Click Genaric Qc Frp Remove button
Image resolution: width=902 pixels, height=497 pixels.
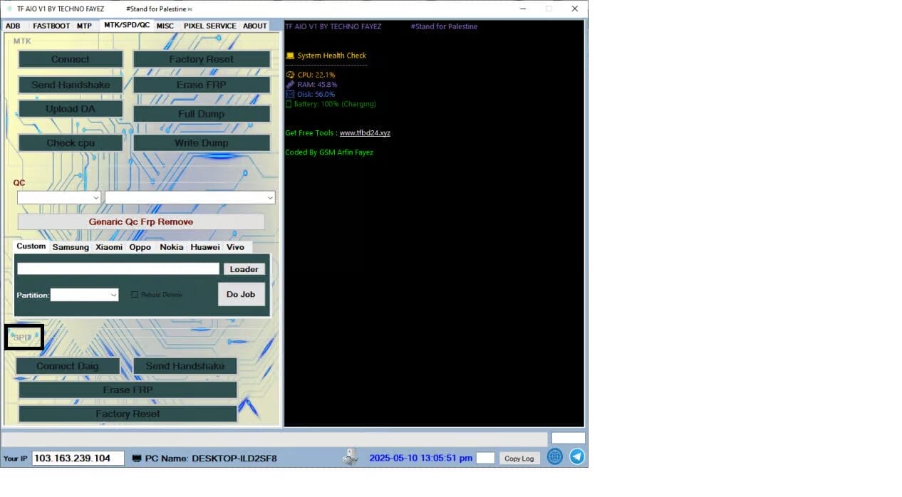(141, 222)
